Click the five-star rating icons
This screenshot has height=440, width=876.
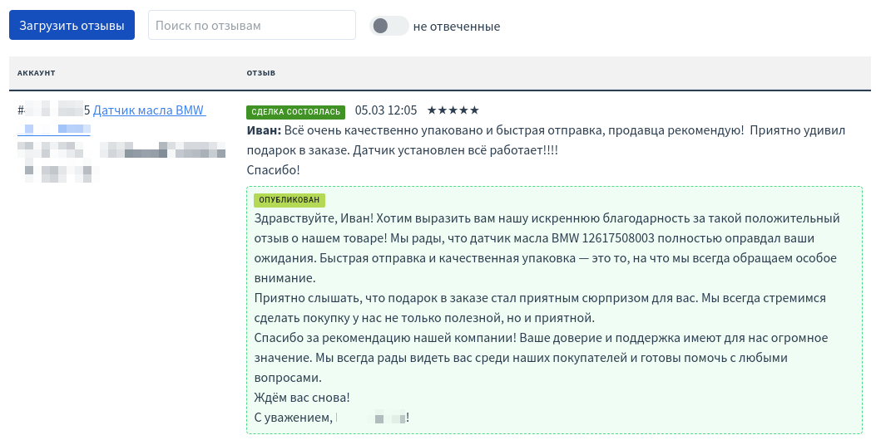453,110
